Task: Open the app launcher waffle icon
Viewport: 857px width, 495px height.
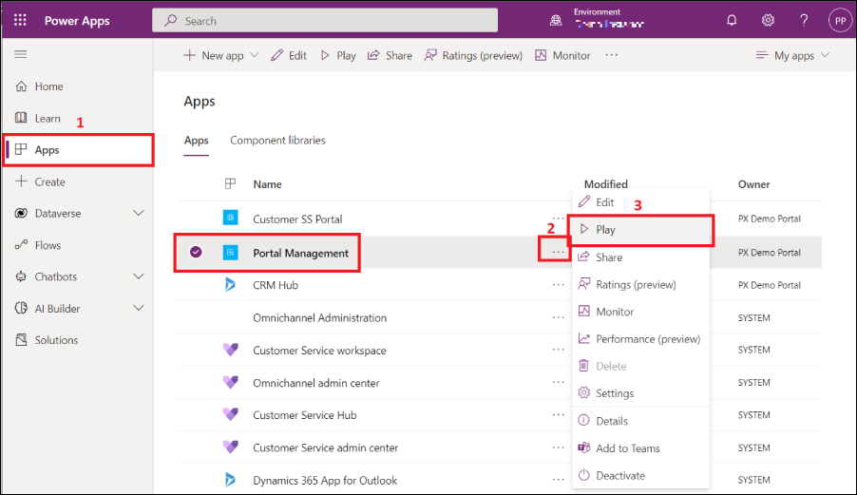Action: (x=20, y=20)
